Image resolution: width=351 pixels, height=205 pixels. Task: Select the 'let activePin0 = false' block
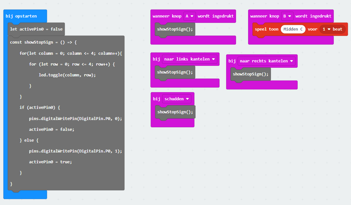point(36,29)
